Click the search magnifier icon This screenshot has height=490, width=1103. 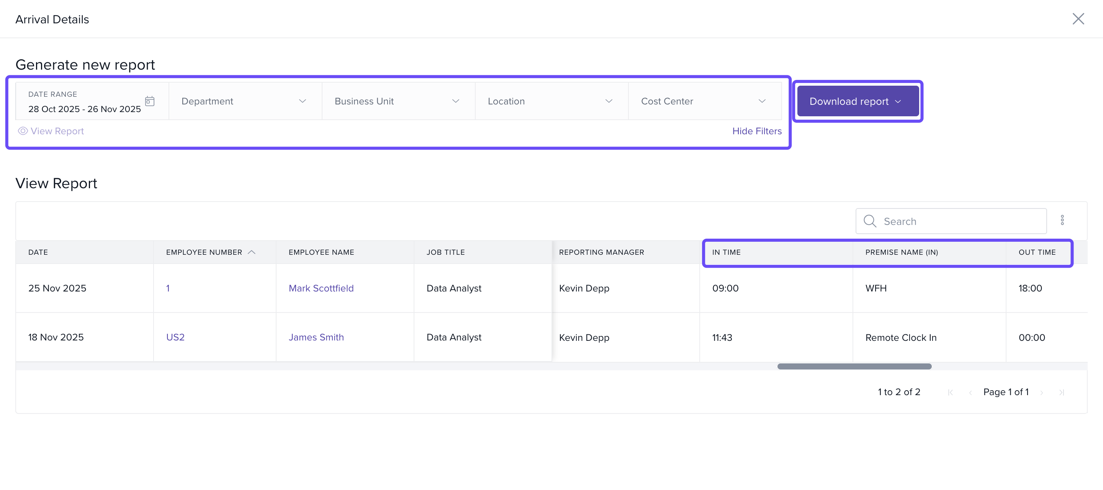click(870, 221)
